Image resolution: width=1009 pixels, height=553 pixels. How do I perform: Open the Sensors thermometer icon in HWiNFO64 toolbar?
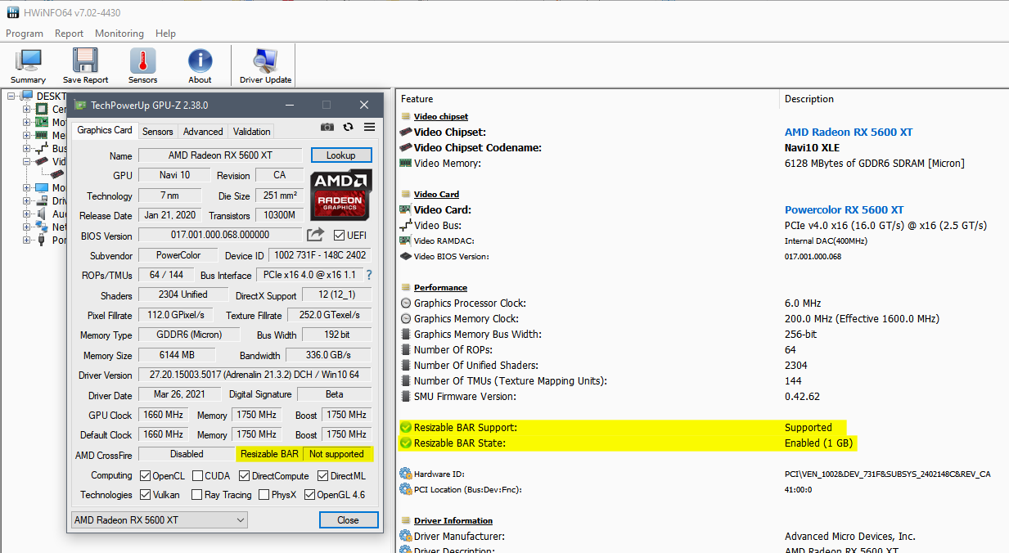coord(142,61)
